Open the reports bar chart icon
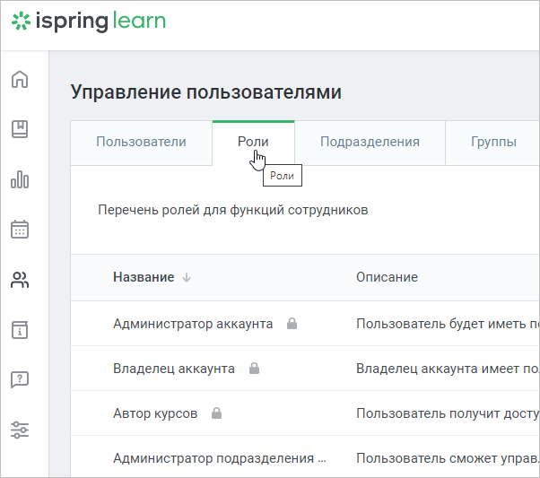 tap(20, 179)
